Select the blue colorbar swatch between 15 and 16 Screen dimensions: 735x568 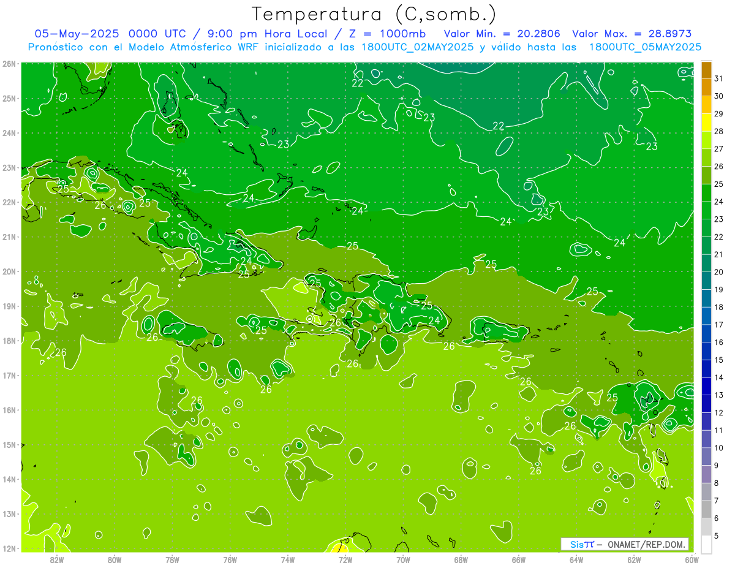point(706,351)
